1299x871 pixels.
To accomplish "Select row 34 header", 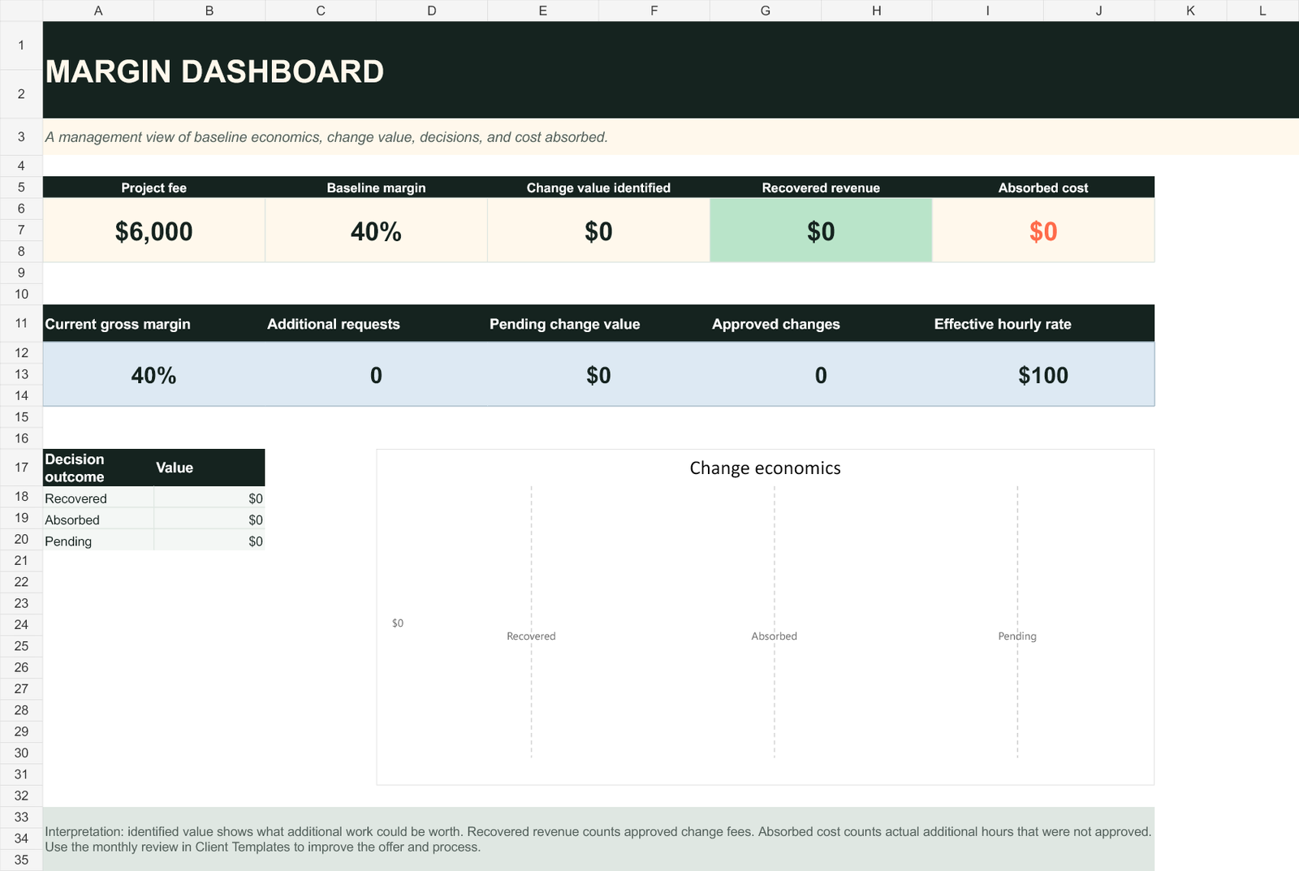I will point(21,839).
